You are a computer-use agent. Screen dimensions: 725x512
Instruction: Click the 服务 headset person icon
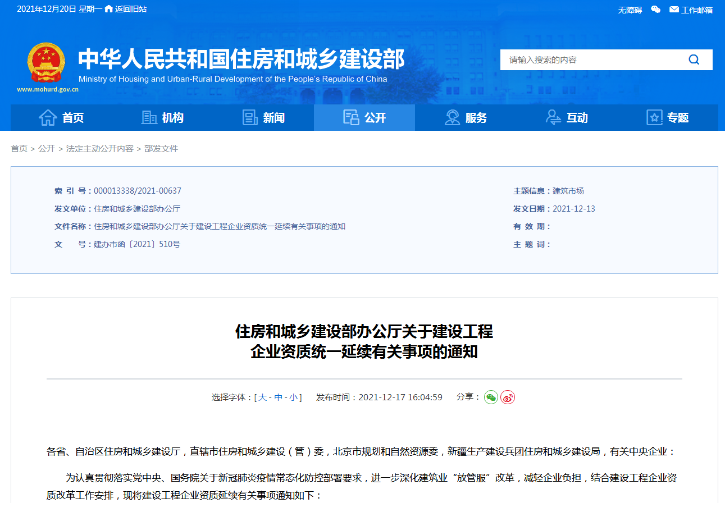(452, 118)
